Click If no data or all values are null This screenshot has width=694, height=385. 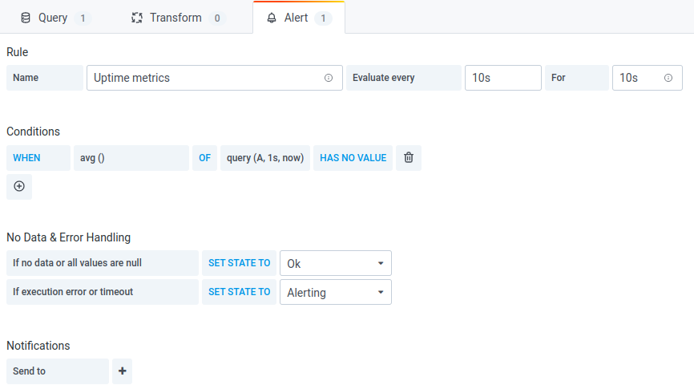pos(103,263)
